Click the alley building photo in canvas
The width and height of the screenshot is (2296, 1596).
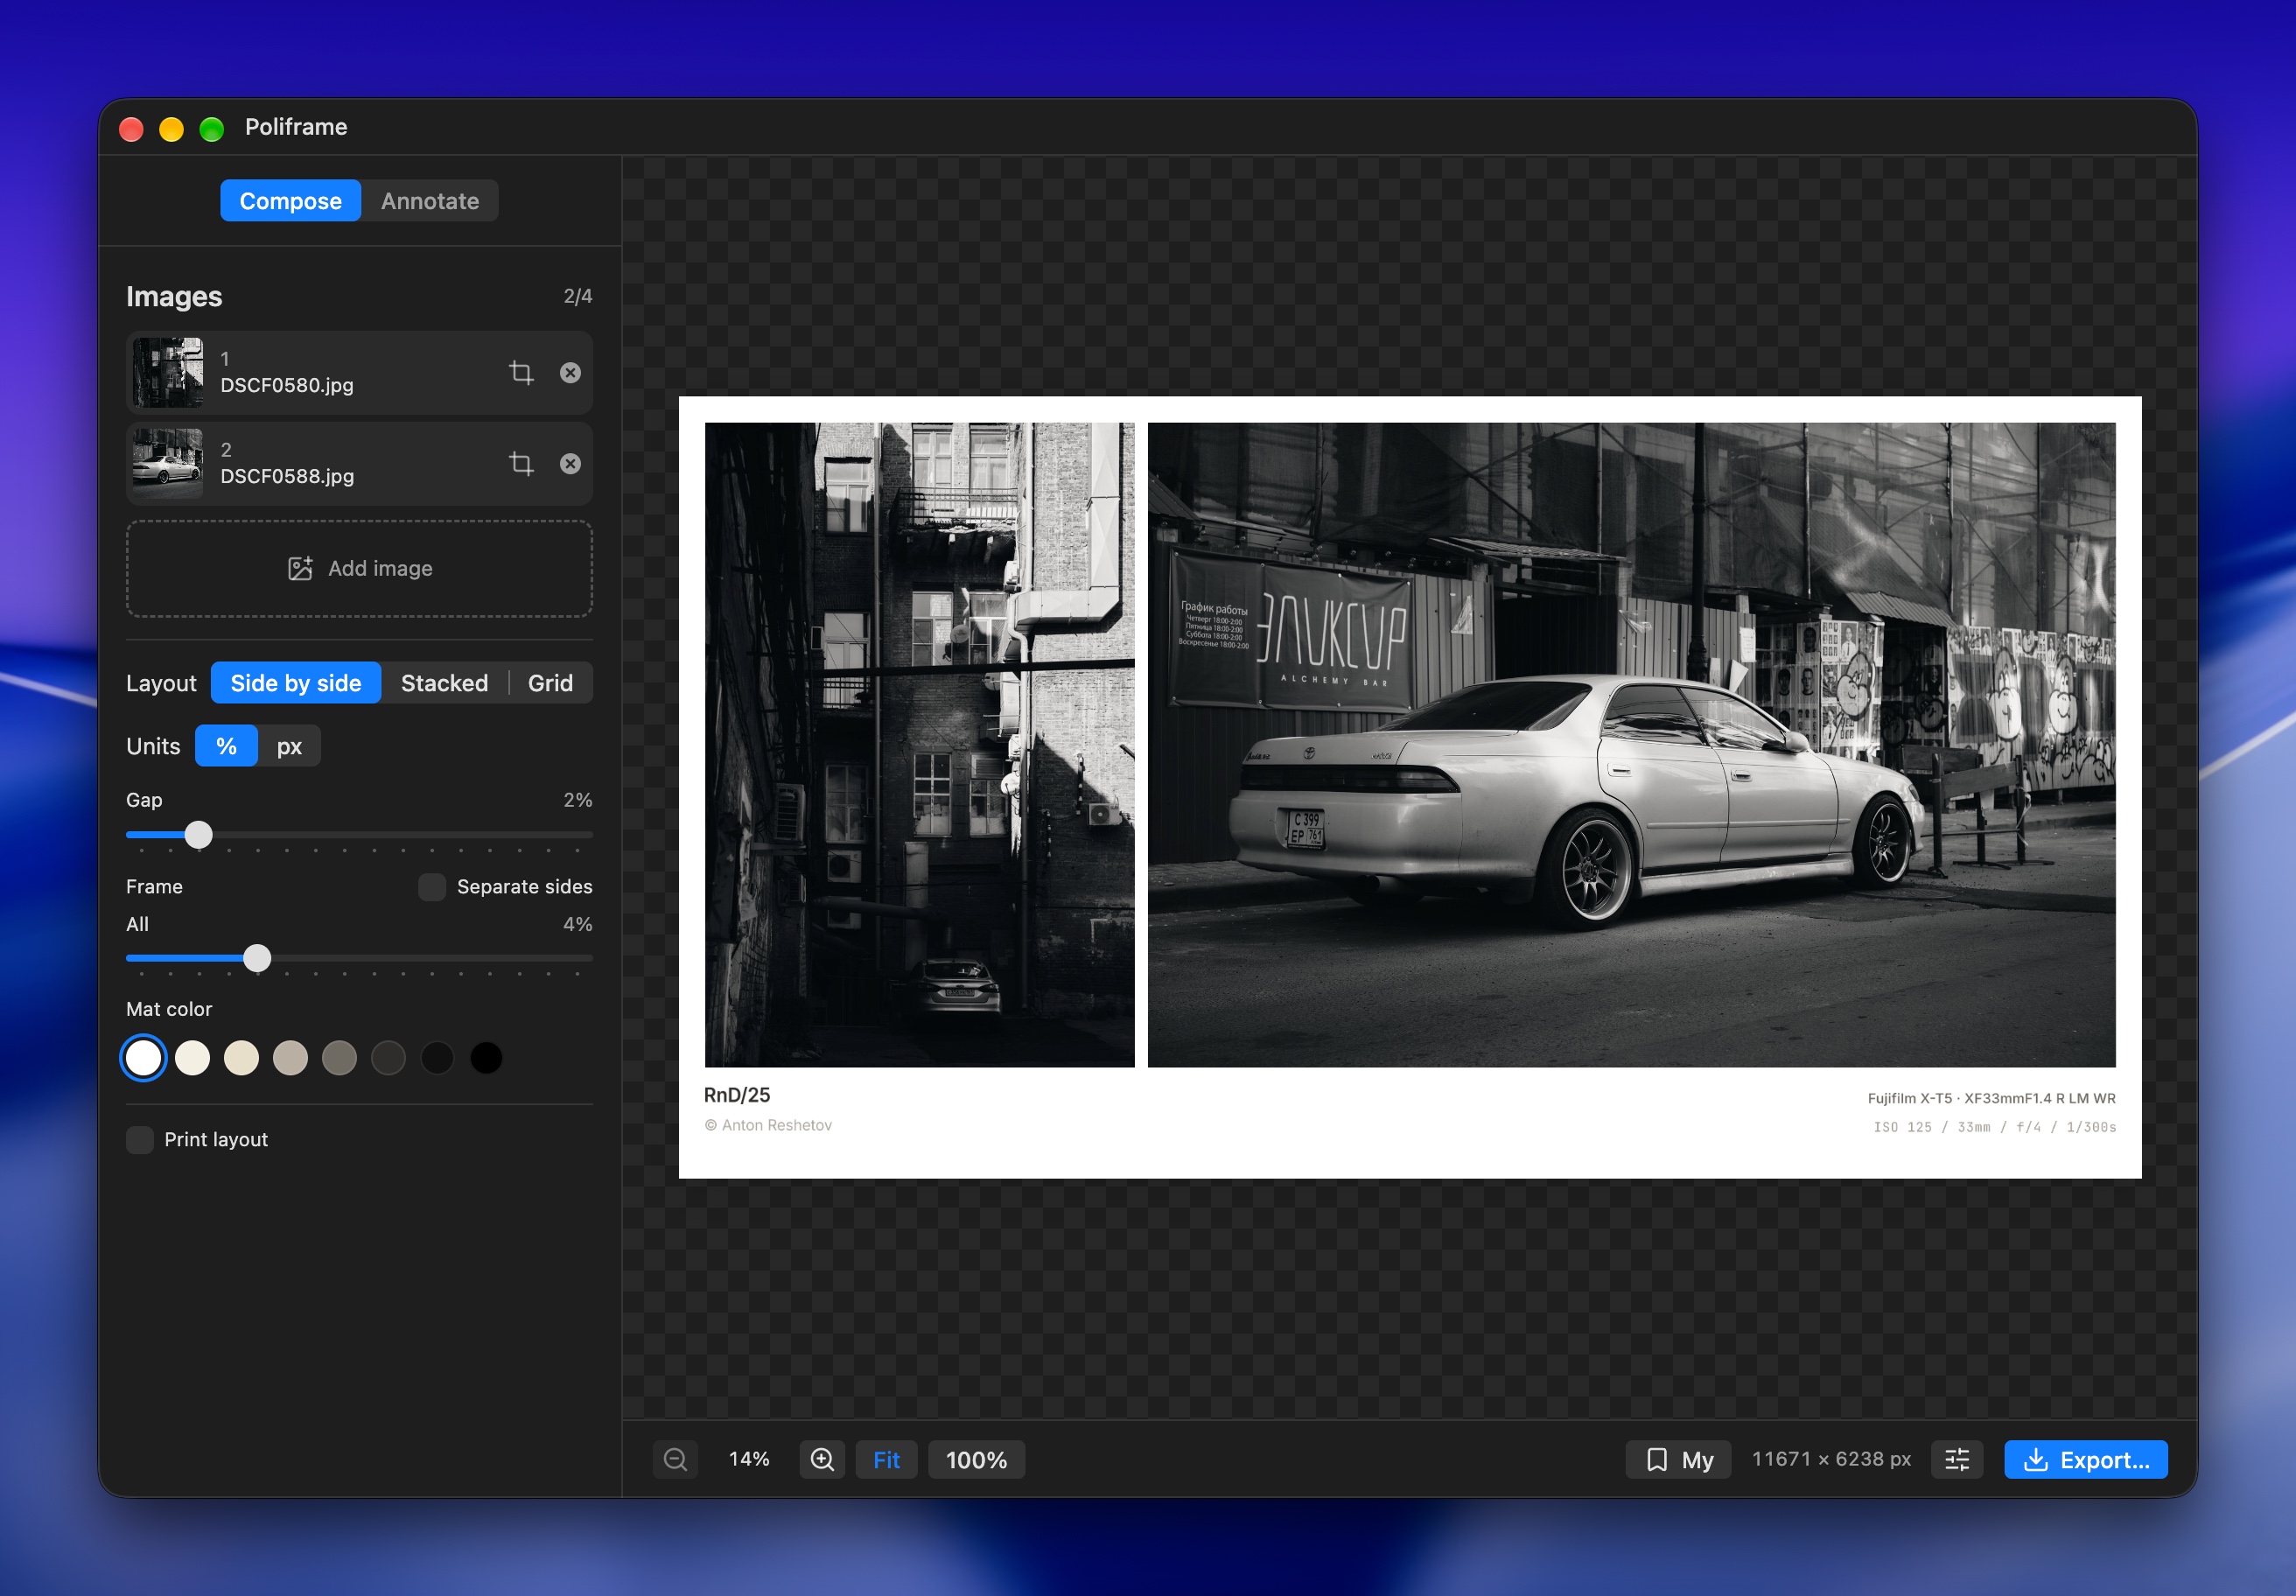(x=920, y=745)
